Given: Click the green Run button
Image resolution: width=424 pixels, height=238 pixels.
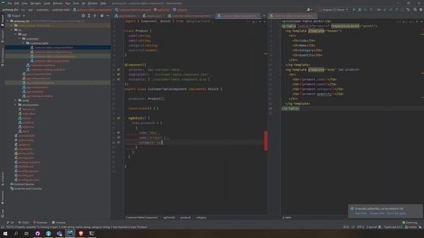Looking at the screenshot, I should (354, 9).
